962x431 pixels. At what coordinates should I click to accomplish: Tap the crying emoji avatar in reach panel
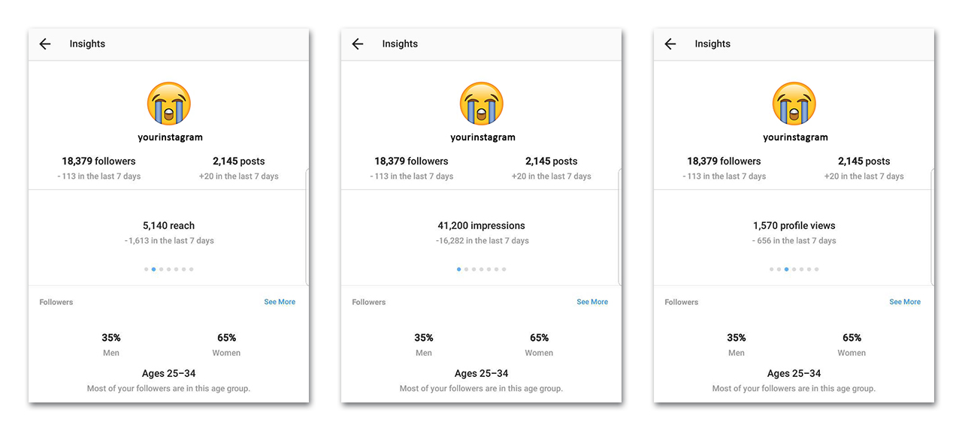pos(169,104)
